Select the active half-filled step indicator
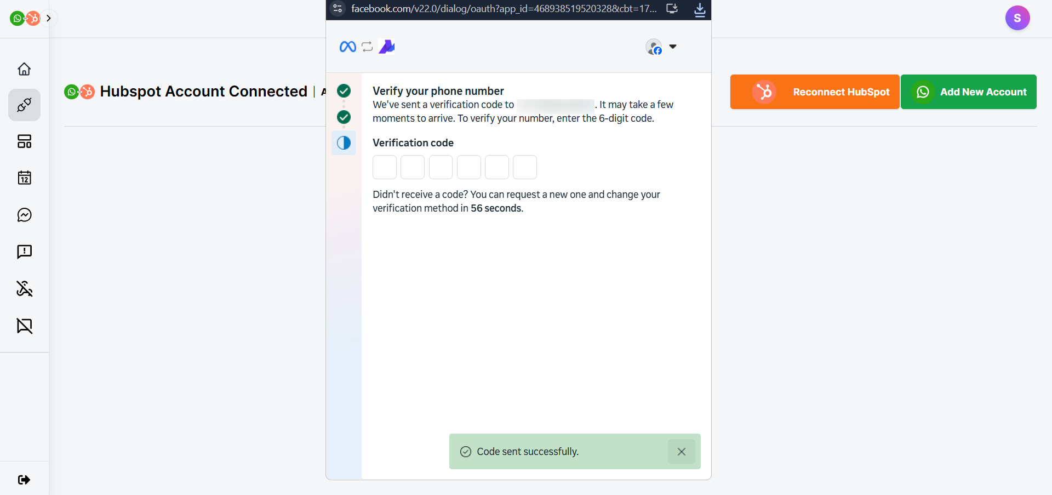The image size is (1052, 495). 344,143
